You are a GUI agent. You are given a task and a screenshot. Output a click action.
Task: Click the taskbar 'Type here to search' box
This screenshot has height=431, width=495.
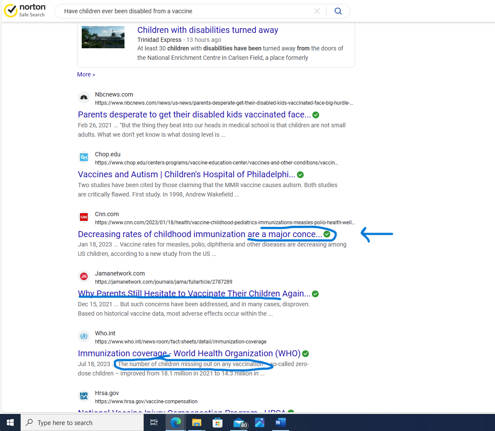click(x=82, y=422)
